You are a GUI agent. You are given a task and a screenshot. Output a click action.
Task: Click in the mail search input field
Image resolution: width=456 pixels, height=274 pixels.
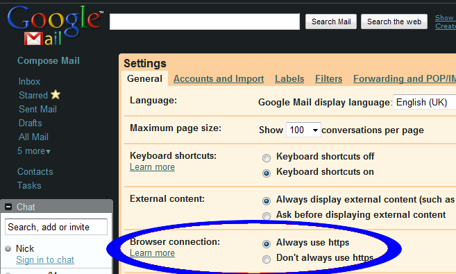pos(205,22)
